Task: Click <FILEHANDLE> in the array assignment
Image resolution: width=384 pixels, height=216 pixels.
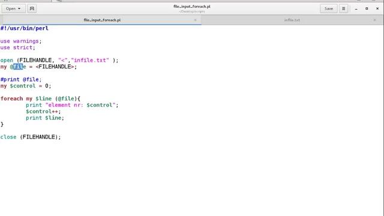Action: click(55, 67)
